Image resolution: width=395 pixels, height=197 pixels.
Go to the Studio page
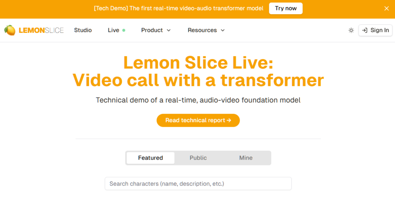[83, 30]
